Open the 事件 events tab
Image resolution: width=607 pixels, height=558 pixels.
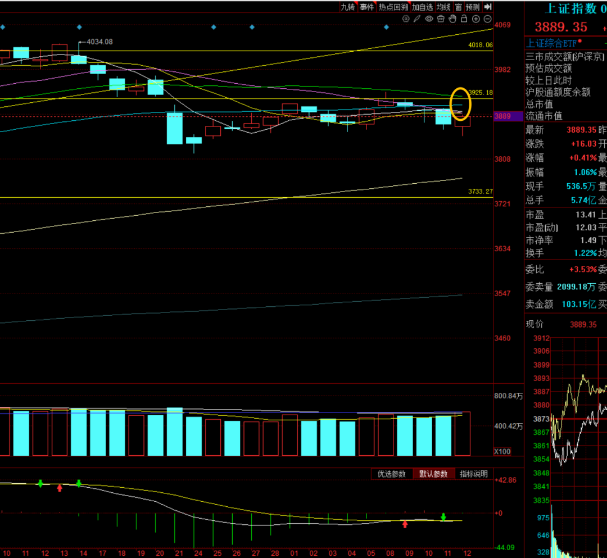tap(366, 7)
